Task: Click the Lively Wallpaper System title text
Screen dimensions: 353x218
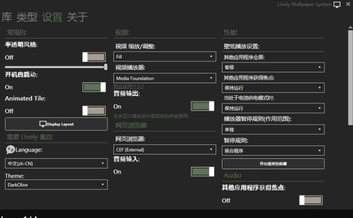Action: [304, 5]
